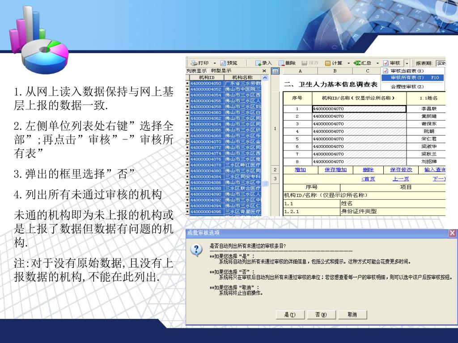Click 是(Y) in the batch audit dialog
458x343 pixels.
pos(290,315)
